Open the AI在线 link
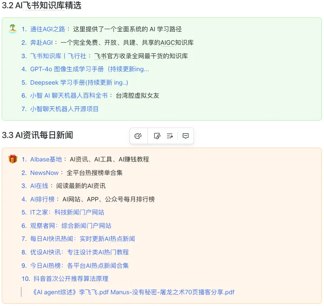324x306 pixels. click(x=39, y=186)
